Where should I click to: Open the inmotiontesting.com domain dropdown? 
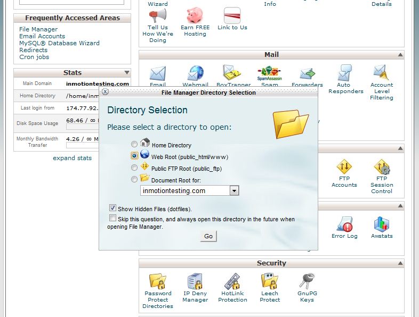click(235, 191)
